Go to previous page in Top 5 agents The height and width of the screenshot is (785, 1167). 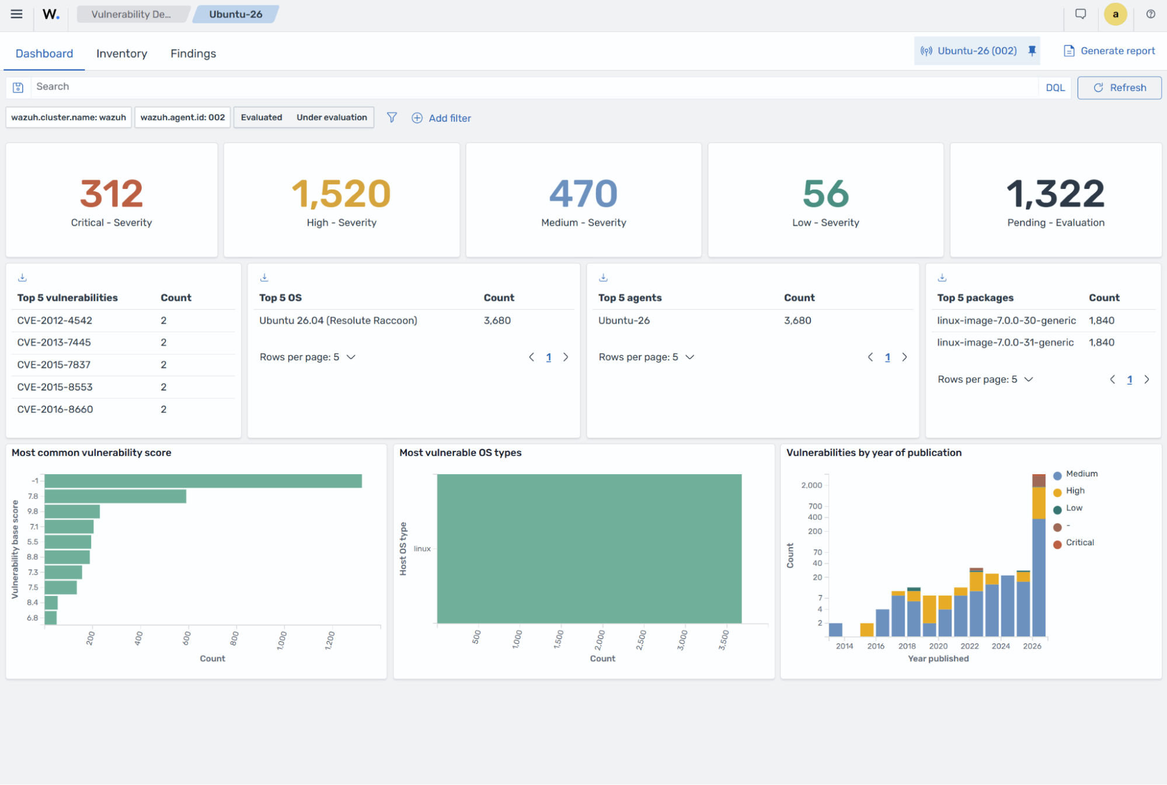870,357
